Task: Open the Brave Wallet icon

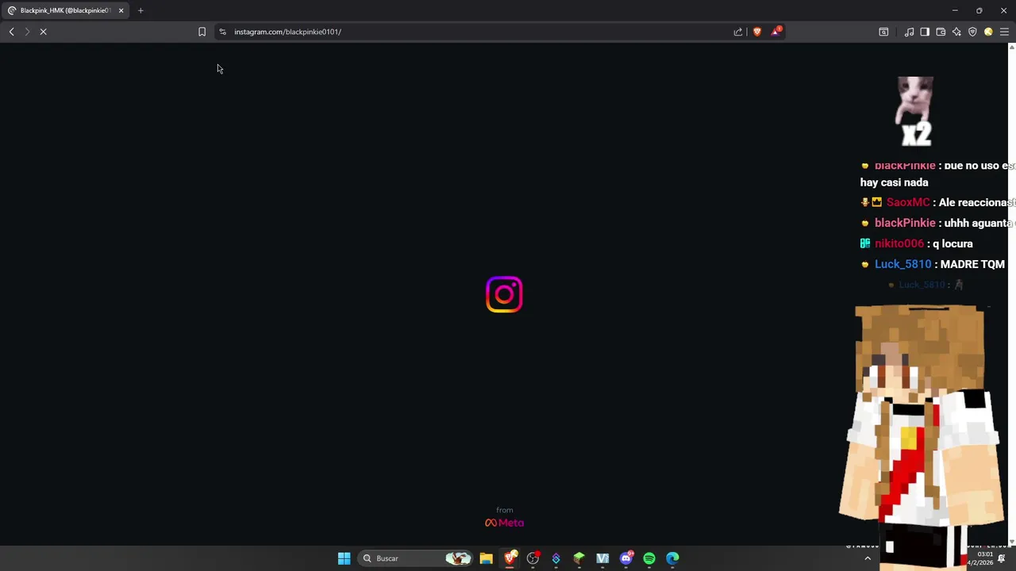Action: click(941, 32)
